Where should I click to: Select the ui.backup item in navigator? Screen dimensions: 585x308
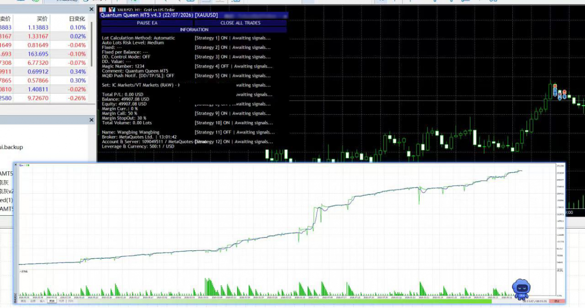(12, 147)
